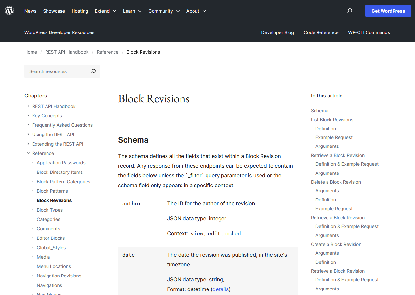Open the Showcase menu item
415x295 pixels.
[54, 11]
